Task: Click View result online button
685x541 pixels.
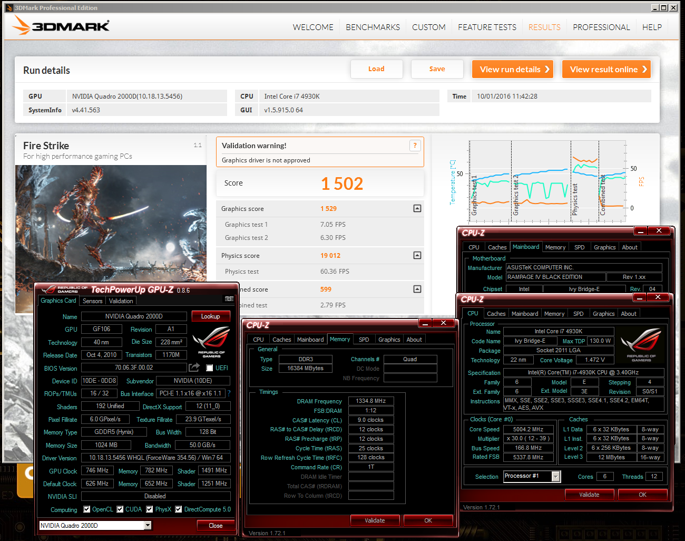Action: 606,69
